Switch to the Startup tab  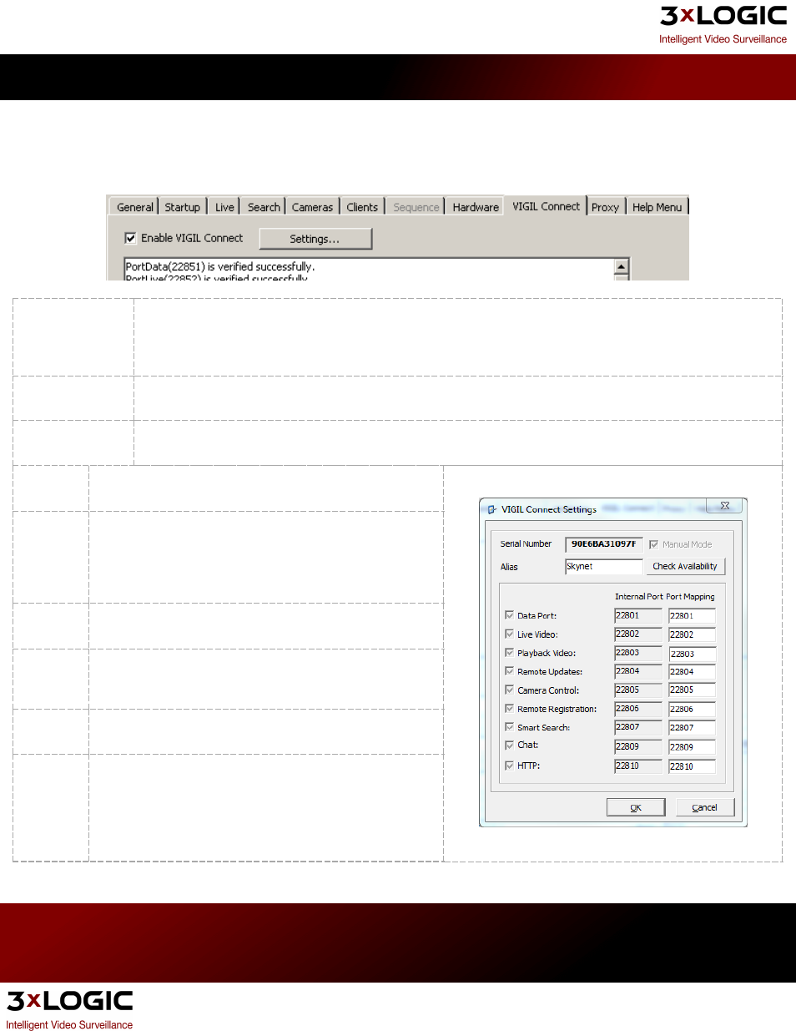182,207
